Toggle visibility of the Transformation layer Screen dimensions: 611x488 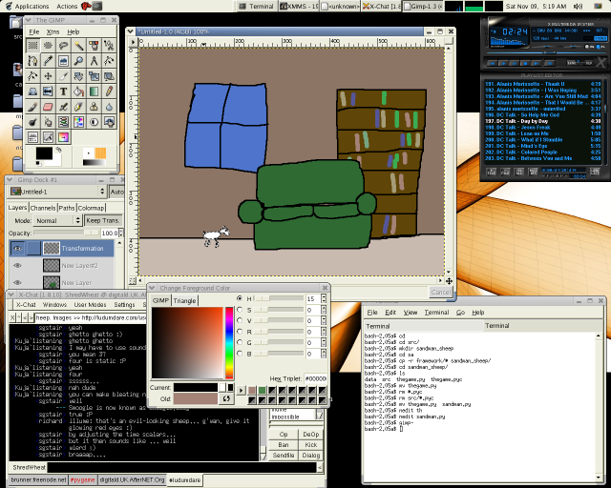pyautogui.click(x=17, y=248)
